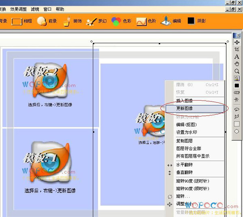Image resolution: width=243 pixels, height=217 pixels.
Task: Open the 效果调整 menu
Action: pos(19,9)
